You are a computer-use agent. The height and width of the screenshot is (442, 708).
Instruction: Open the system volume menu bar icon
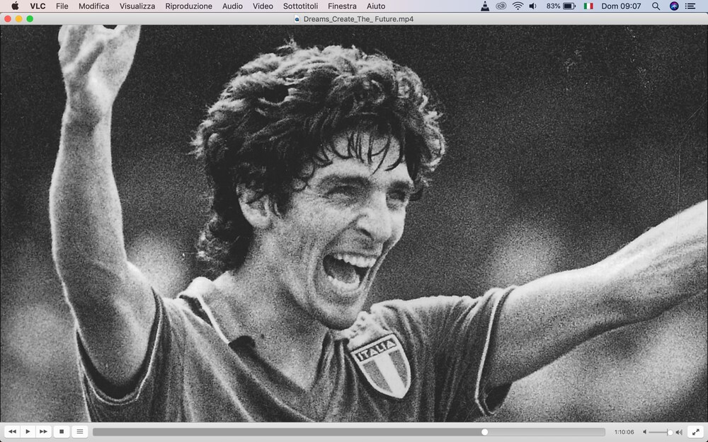(x=533, y=6)
